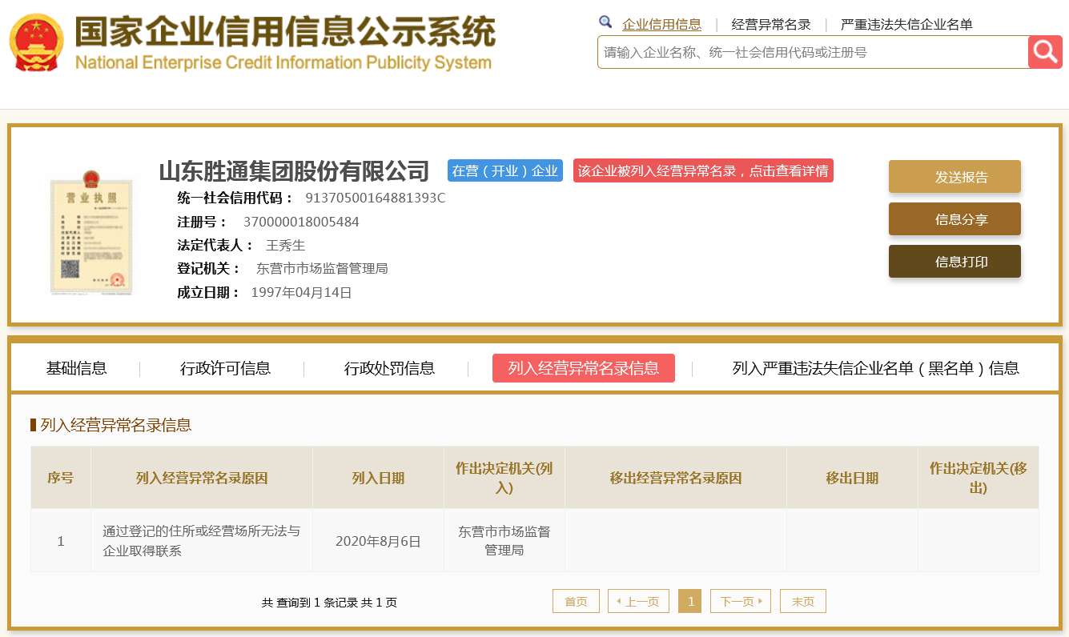Go to the 首页 pagination button

(575, 600)
